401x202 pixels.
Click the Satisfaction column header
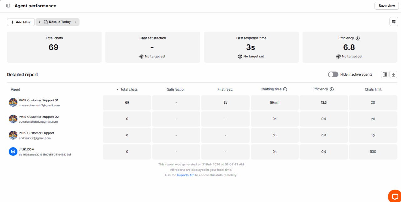pos(176,89)
